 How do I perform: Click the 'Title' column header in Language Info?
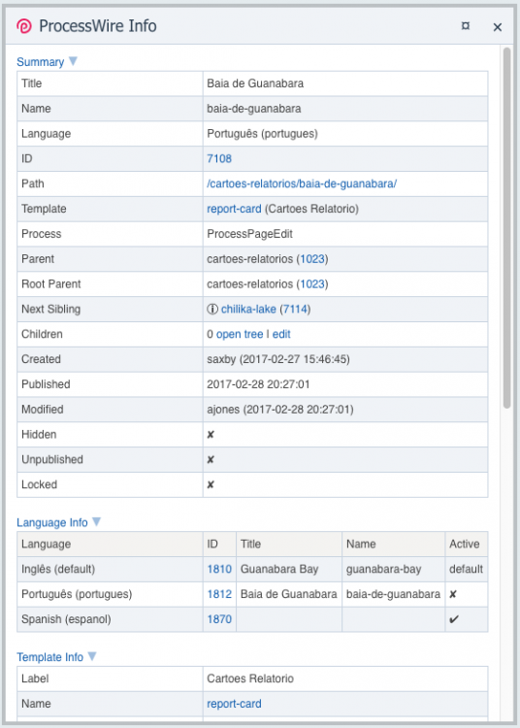pos(250,544)
